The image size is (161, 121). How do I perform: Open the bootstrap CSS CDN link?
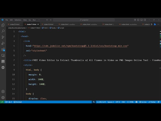click(80, 46)
